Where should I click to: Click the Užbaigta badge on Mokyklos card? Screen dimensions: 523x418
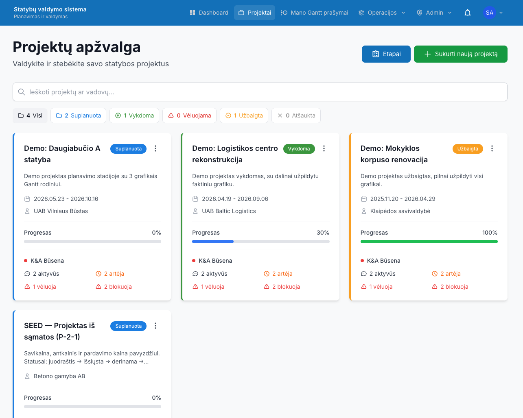(x=468, y=149)
